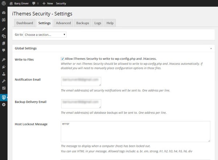This screenshot has width=218, height=160.
Task: Open the Security shield sidebar icon
Action: [x=4, y=97]
